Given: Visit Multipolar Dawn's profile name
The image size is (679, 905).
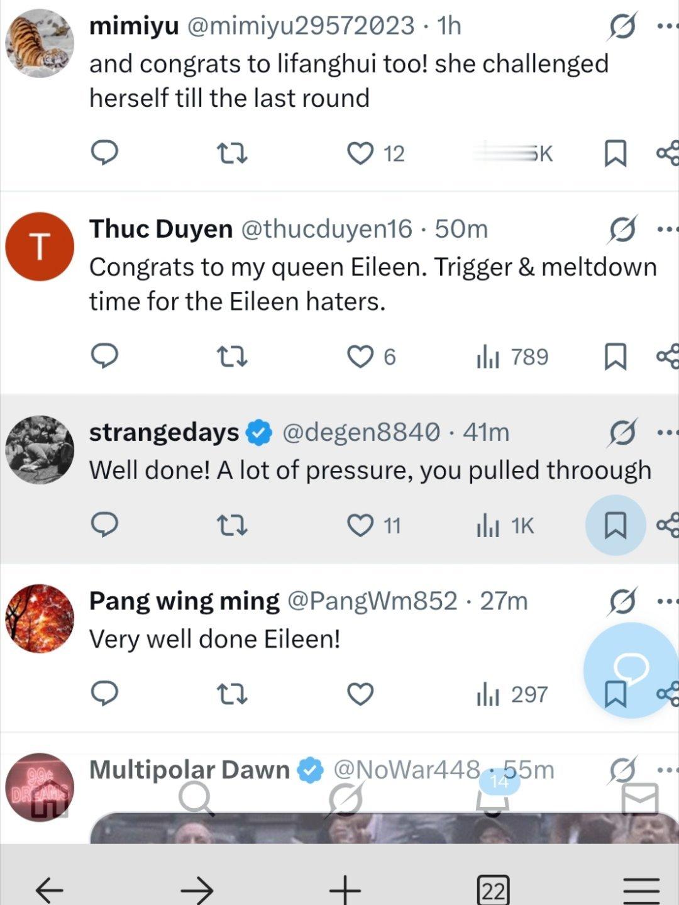Looking at the screenshot, I should (x=189, y=770).
